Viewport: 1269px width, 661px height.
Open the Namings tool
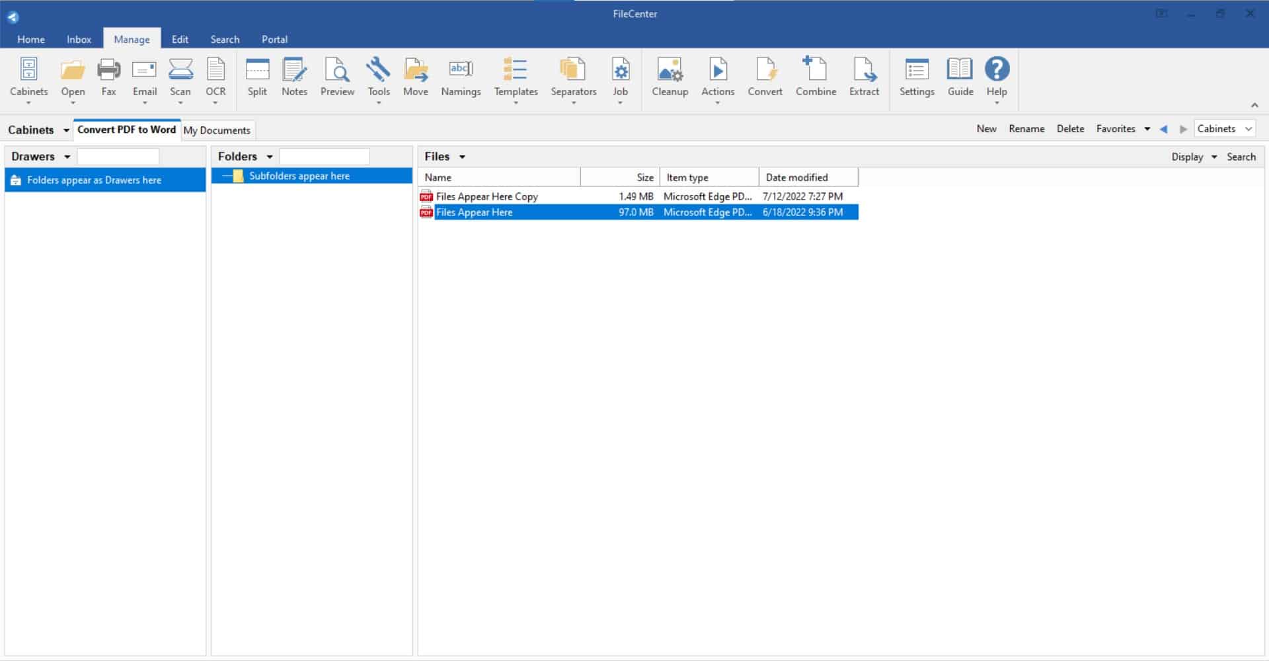pos(461,78)
